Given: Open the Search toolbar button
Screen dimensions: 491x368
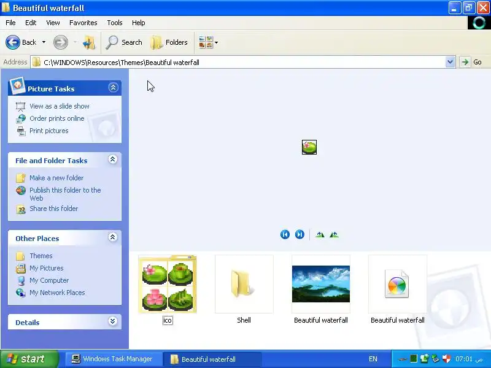Looking at the screenshot, I should tap(124, 42).
